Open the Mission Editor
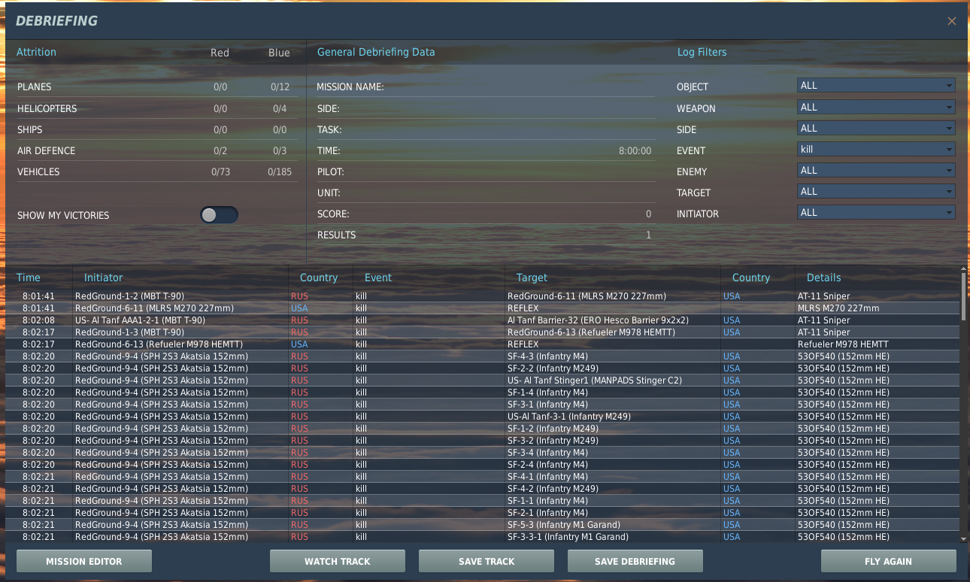970x582 pixels. (84, 561)
